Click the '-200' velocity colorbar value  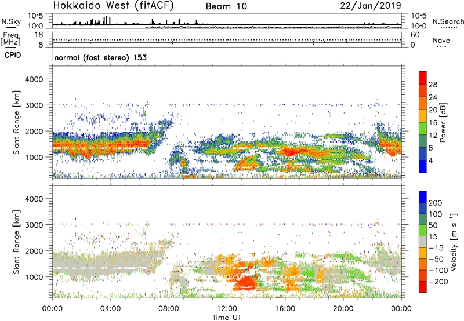click(438, 282)
